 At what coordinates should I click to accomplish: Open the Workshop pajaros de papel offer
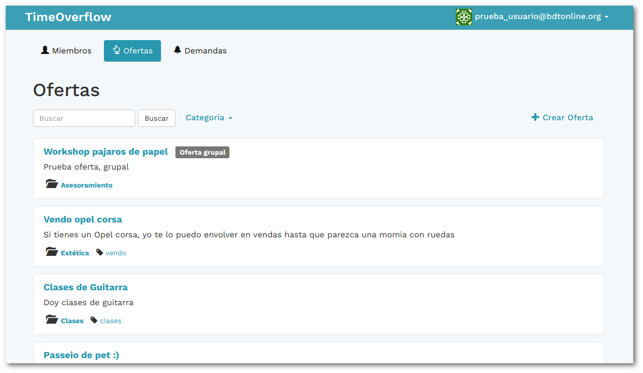coord(105,152)
